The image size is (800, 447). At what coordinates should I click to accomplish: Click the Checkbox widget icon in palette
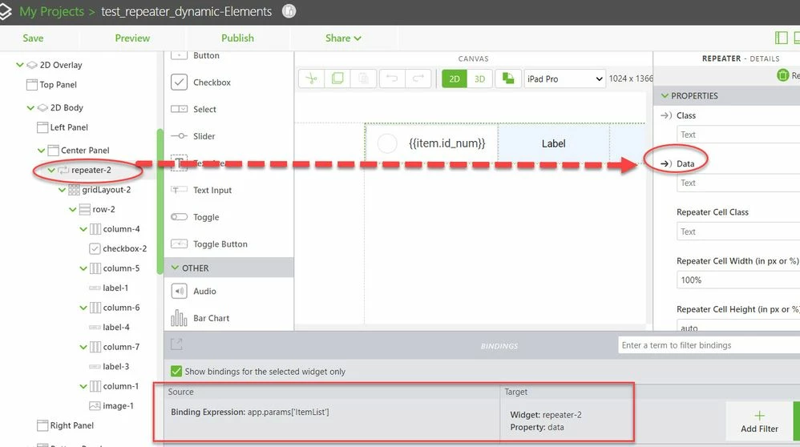179,82
